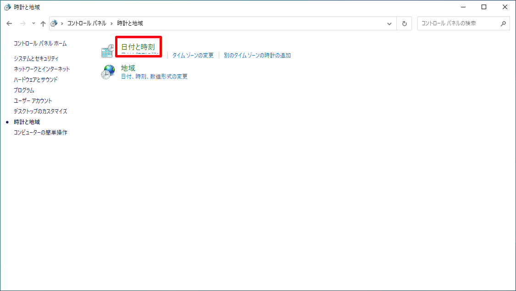The image size is (516, 291).
Task: Select システムとセキュリティ in sidebar
Action: click(36, 59)
